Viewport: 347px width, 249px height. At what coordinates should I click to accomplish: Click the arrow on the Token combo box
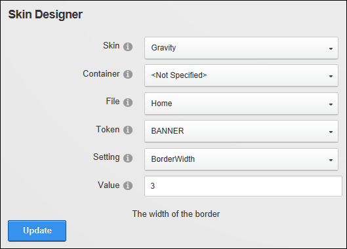point(331,132)
